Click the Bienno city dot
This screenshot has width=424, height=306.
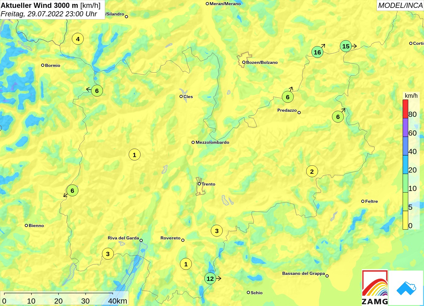pos(26,225)
